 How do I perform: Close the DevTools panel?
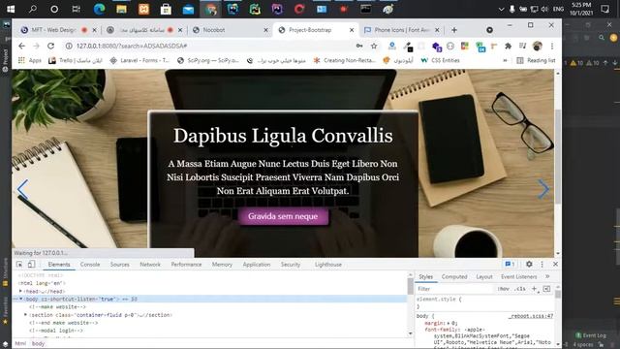tap(555, 264)
